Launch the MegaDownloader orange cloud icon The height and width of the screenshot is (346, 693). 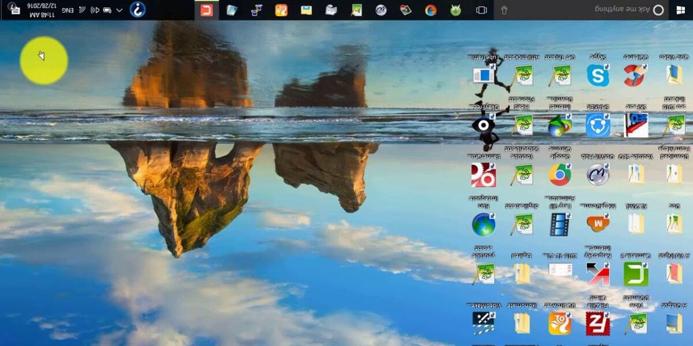pyautogui.click(x=598, y=223)
